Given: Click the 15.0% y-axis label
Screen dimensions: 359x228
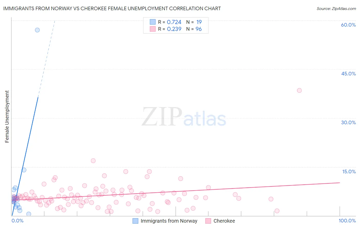Looking at the screenshot, I should pos(349,172).
